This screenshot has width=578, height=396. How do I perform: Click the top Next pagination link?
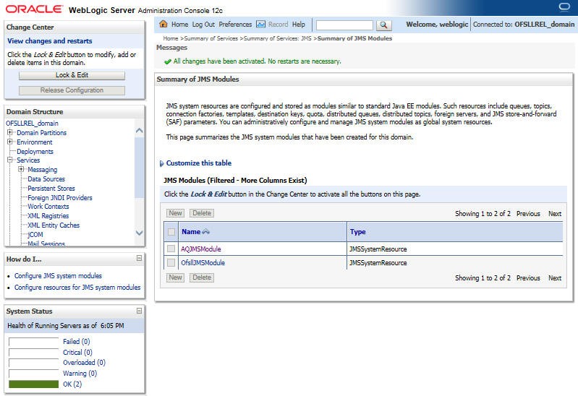point(555,214)
